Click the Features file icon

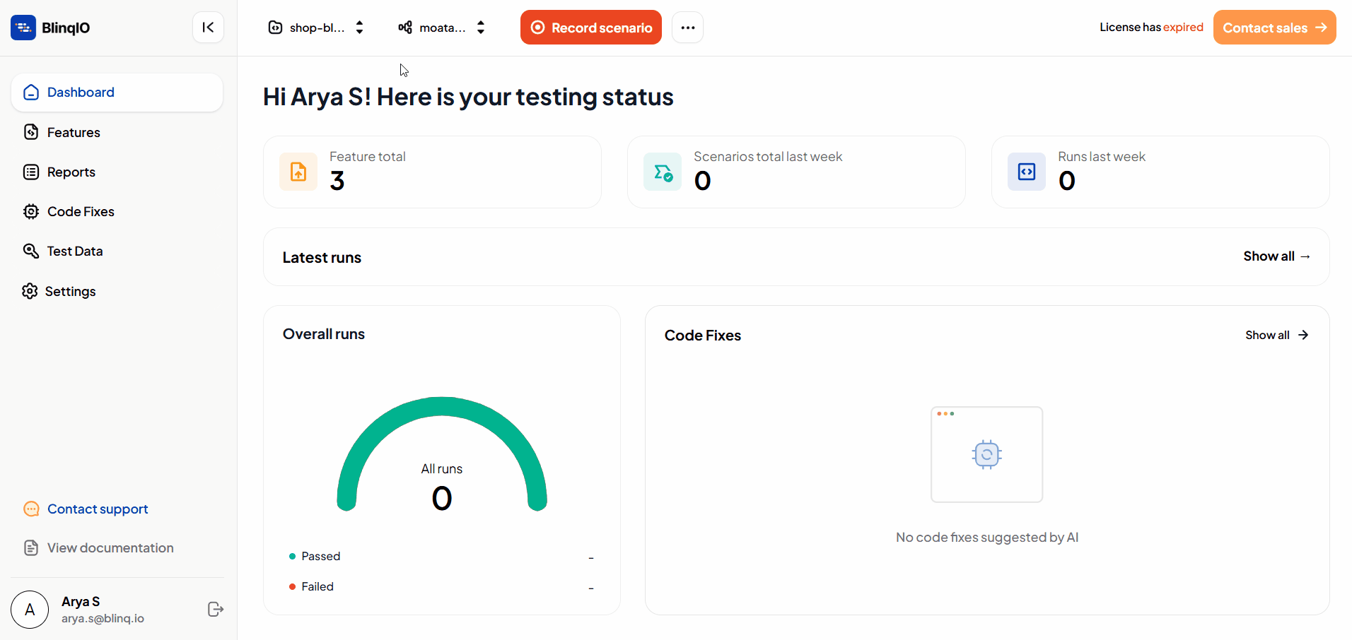(31, 132)
